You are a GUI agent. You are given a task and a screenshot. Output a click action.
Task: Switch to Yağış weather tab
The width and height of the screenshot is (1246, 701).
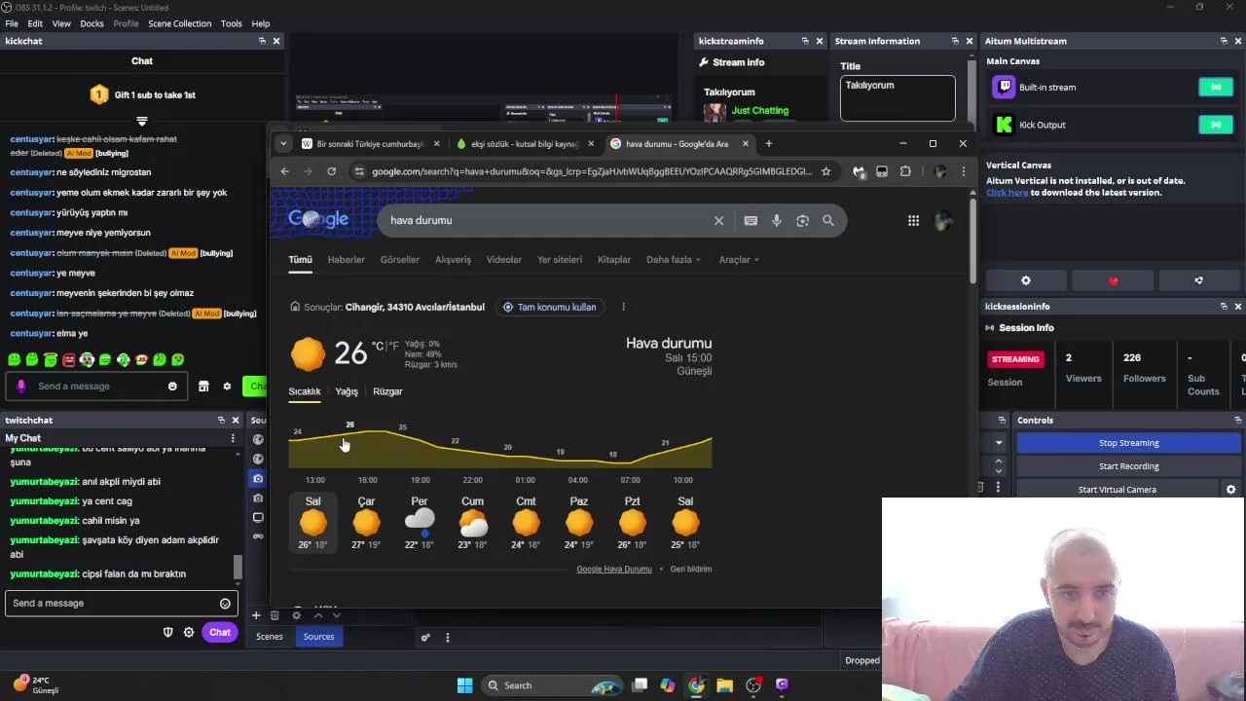click(347, 391)
